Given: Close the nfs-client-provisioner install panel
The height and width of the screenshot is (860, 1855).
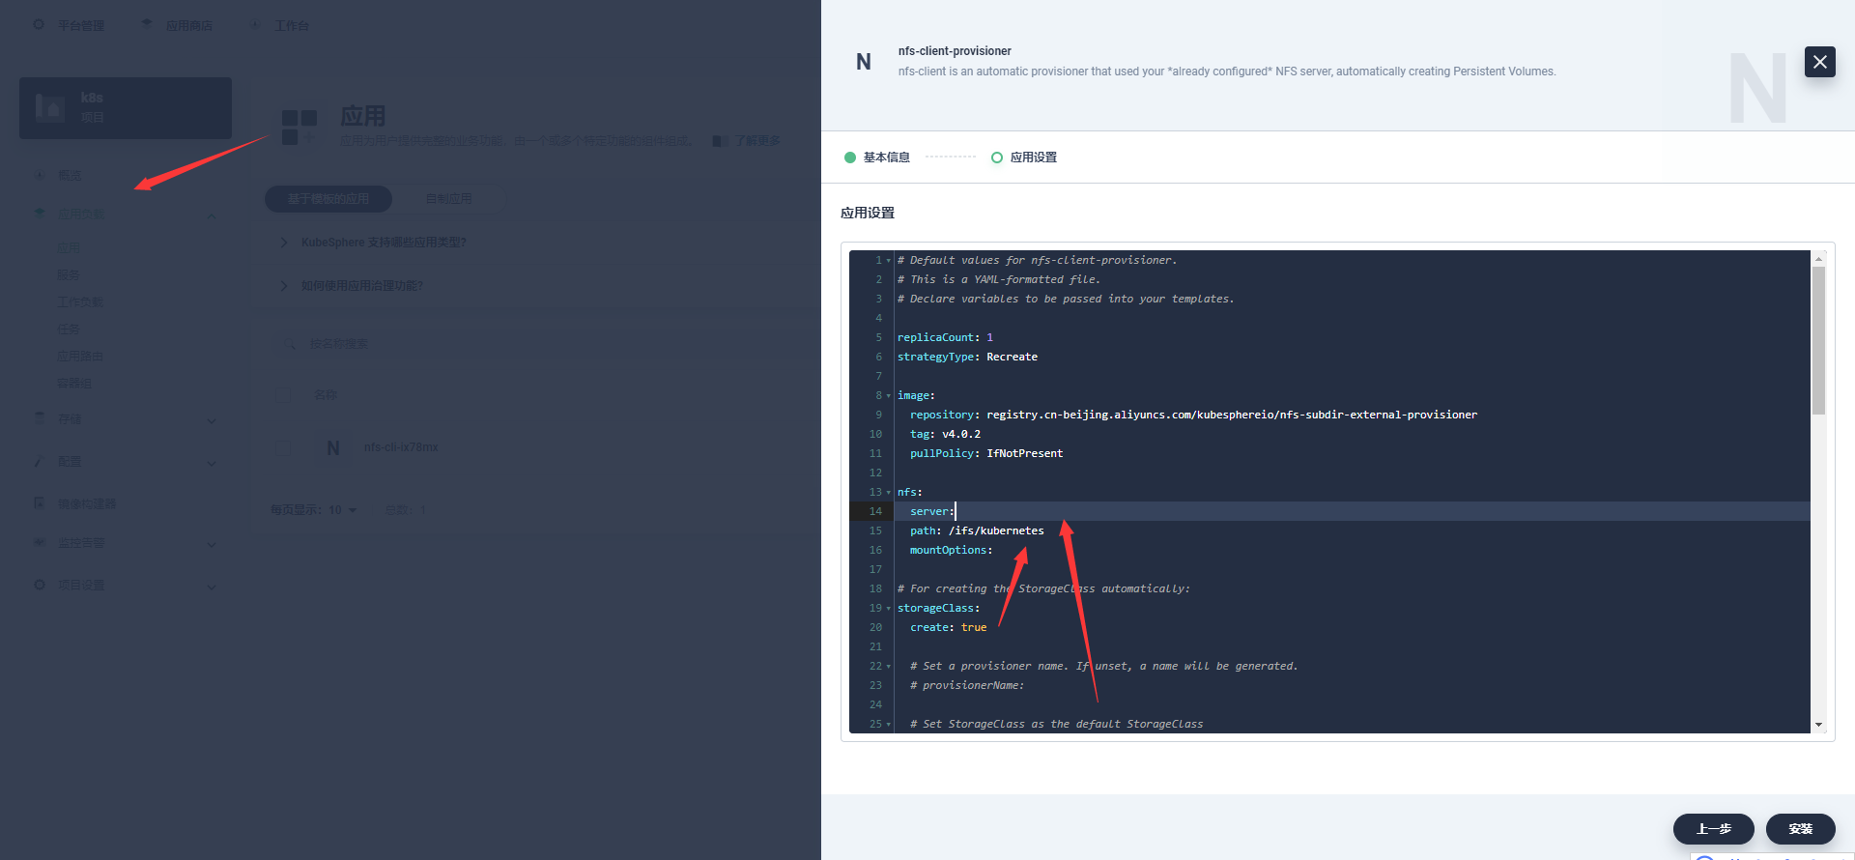Looking at the screenshot, I should tap(1819, 62).
